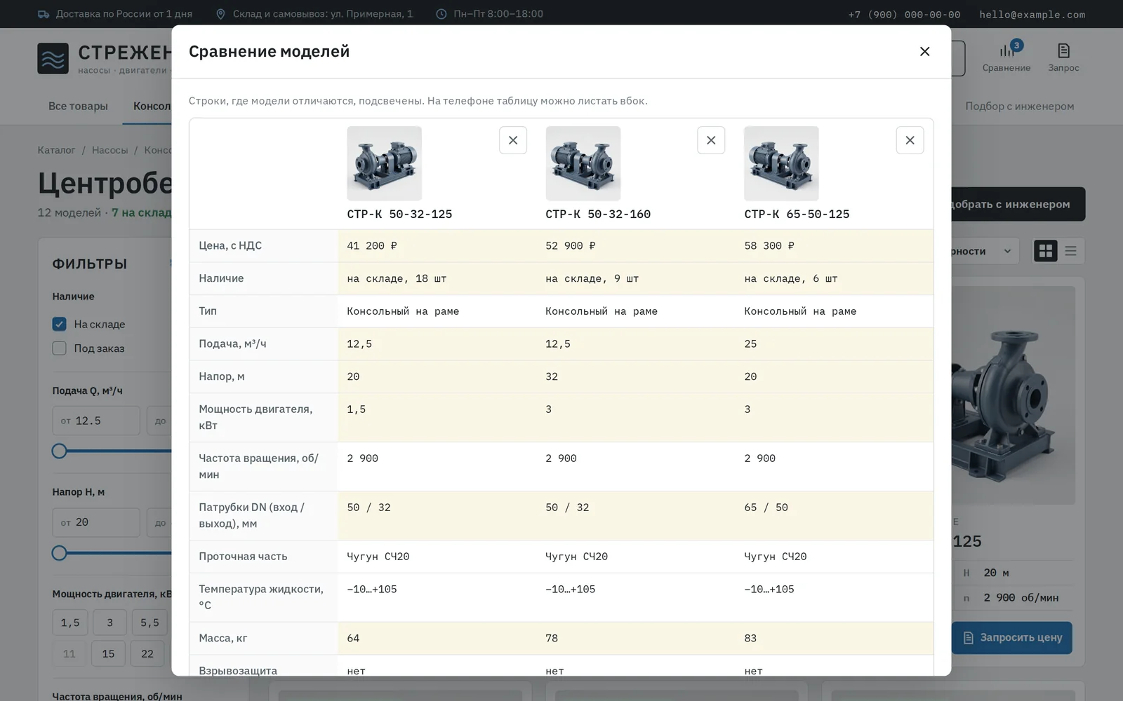Remove СТР-К 50-32-160 from comparison
This screenshot has width=1123, height=701.
pos(711,140)
